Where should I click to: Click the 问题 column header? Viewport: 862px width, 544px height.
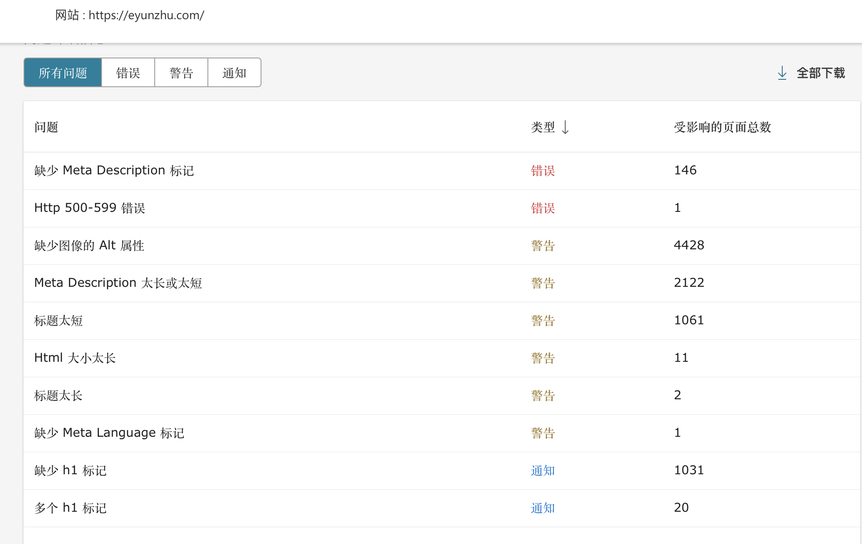pyautogui.click(x=46, y=127)
